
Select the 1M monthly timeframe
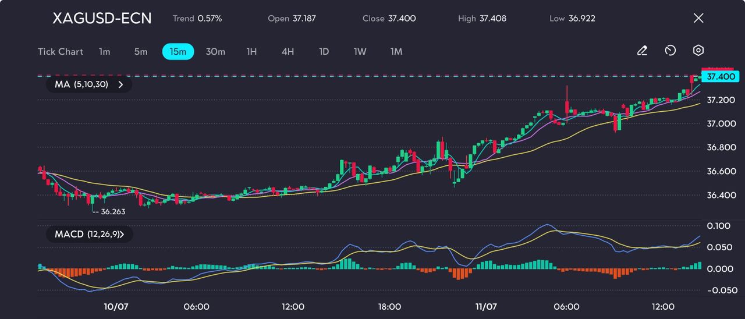pos(396,52)
